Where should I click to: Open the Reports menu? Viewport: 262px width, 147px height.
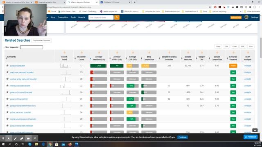click(81, 17)
